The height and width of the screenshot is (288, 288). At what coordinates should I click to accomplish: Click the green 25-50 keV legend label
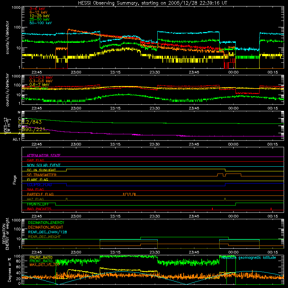[x=40, y=19]
